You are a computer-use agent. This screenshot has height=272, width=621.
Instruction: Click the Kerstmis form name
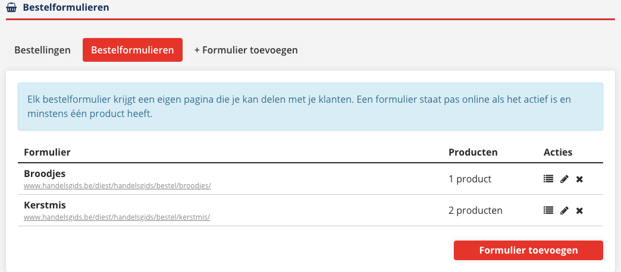click(45, 205)
